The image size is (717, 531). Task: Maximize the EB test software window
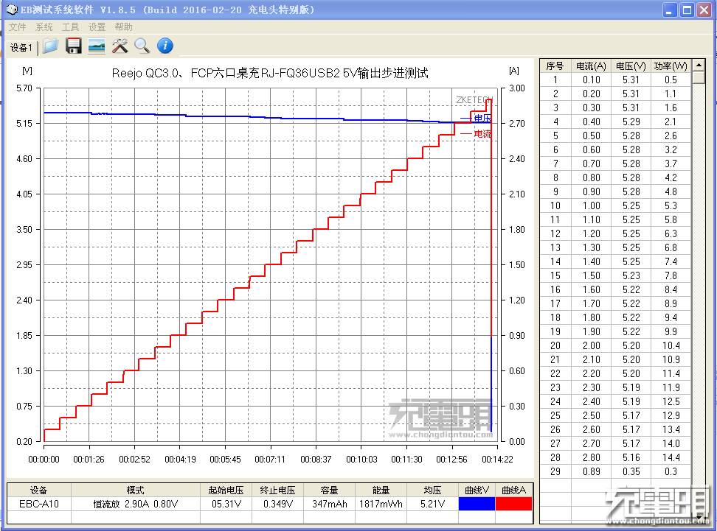[687, 10]
